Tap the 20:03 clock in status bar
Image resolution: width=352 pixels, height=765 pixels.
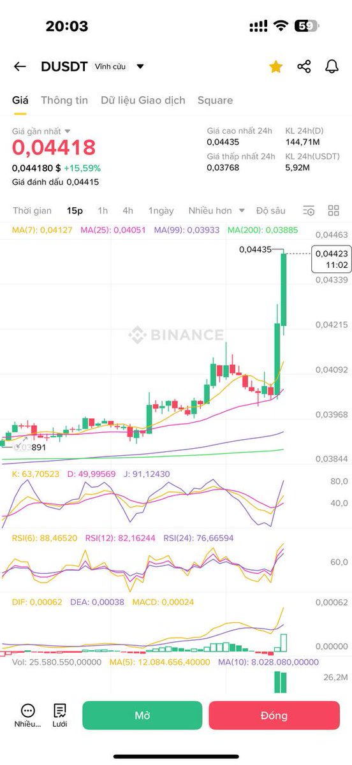(x=67, y=26)
